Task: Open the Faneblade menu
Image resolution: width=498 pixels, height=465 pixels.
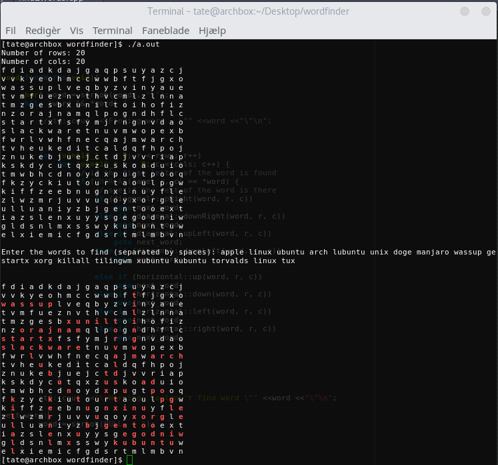Action: [x=165, y=31]
